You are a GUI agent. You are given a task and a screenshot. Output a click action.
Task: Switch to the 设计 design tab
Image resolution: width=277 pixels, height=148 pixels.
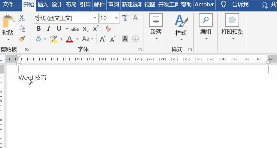(57, 5)
